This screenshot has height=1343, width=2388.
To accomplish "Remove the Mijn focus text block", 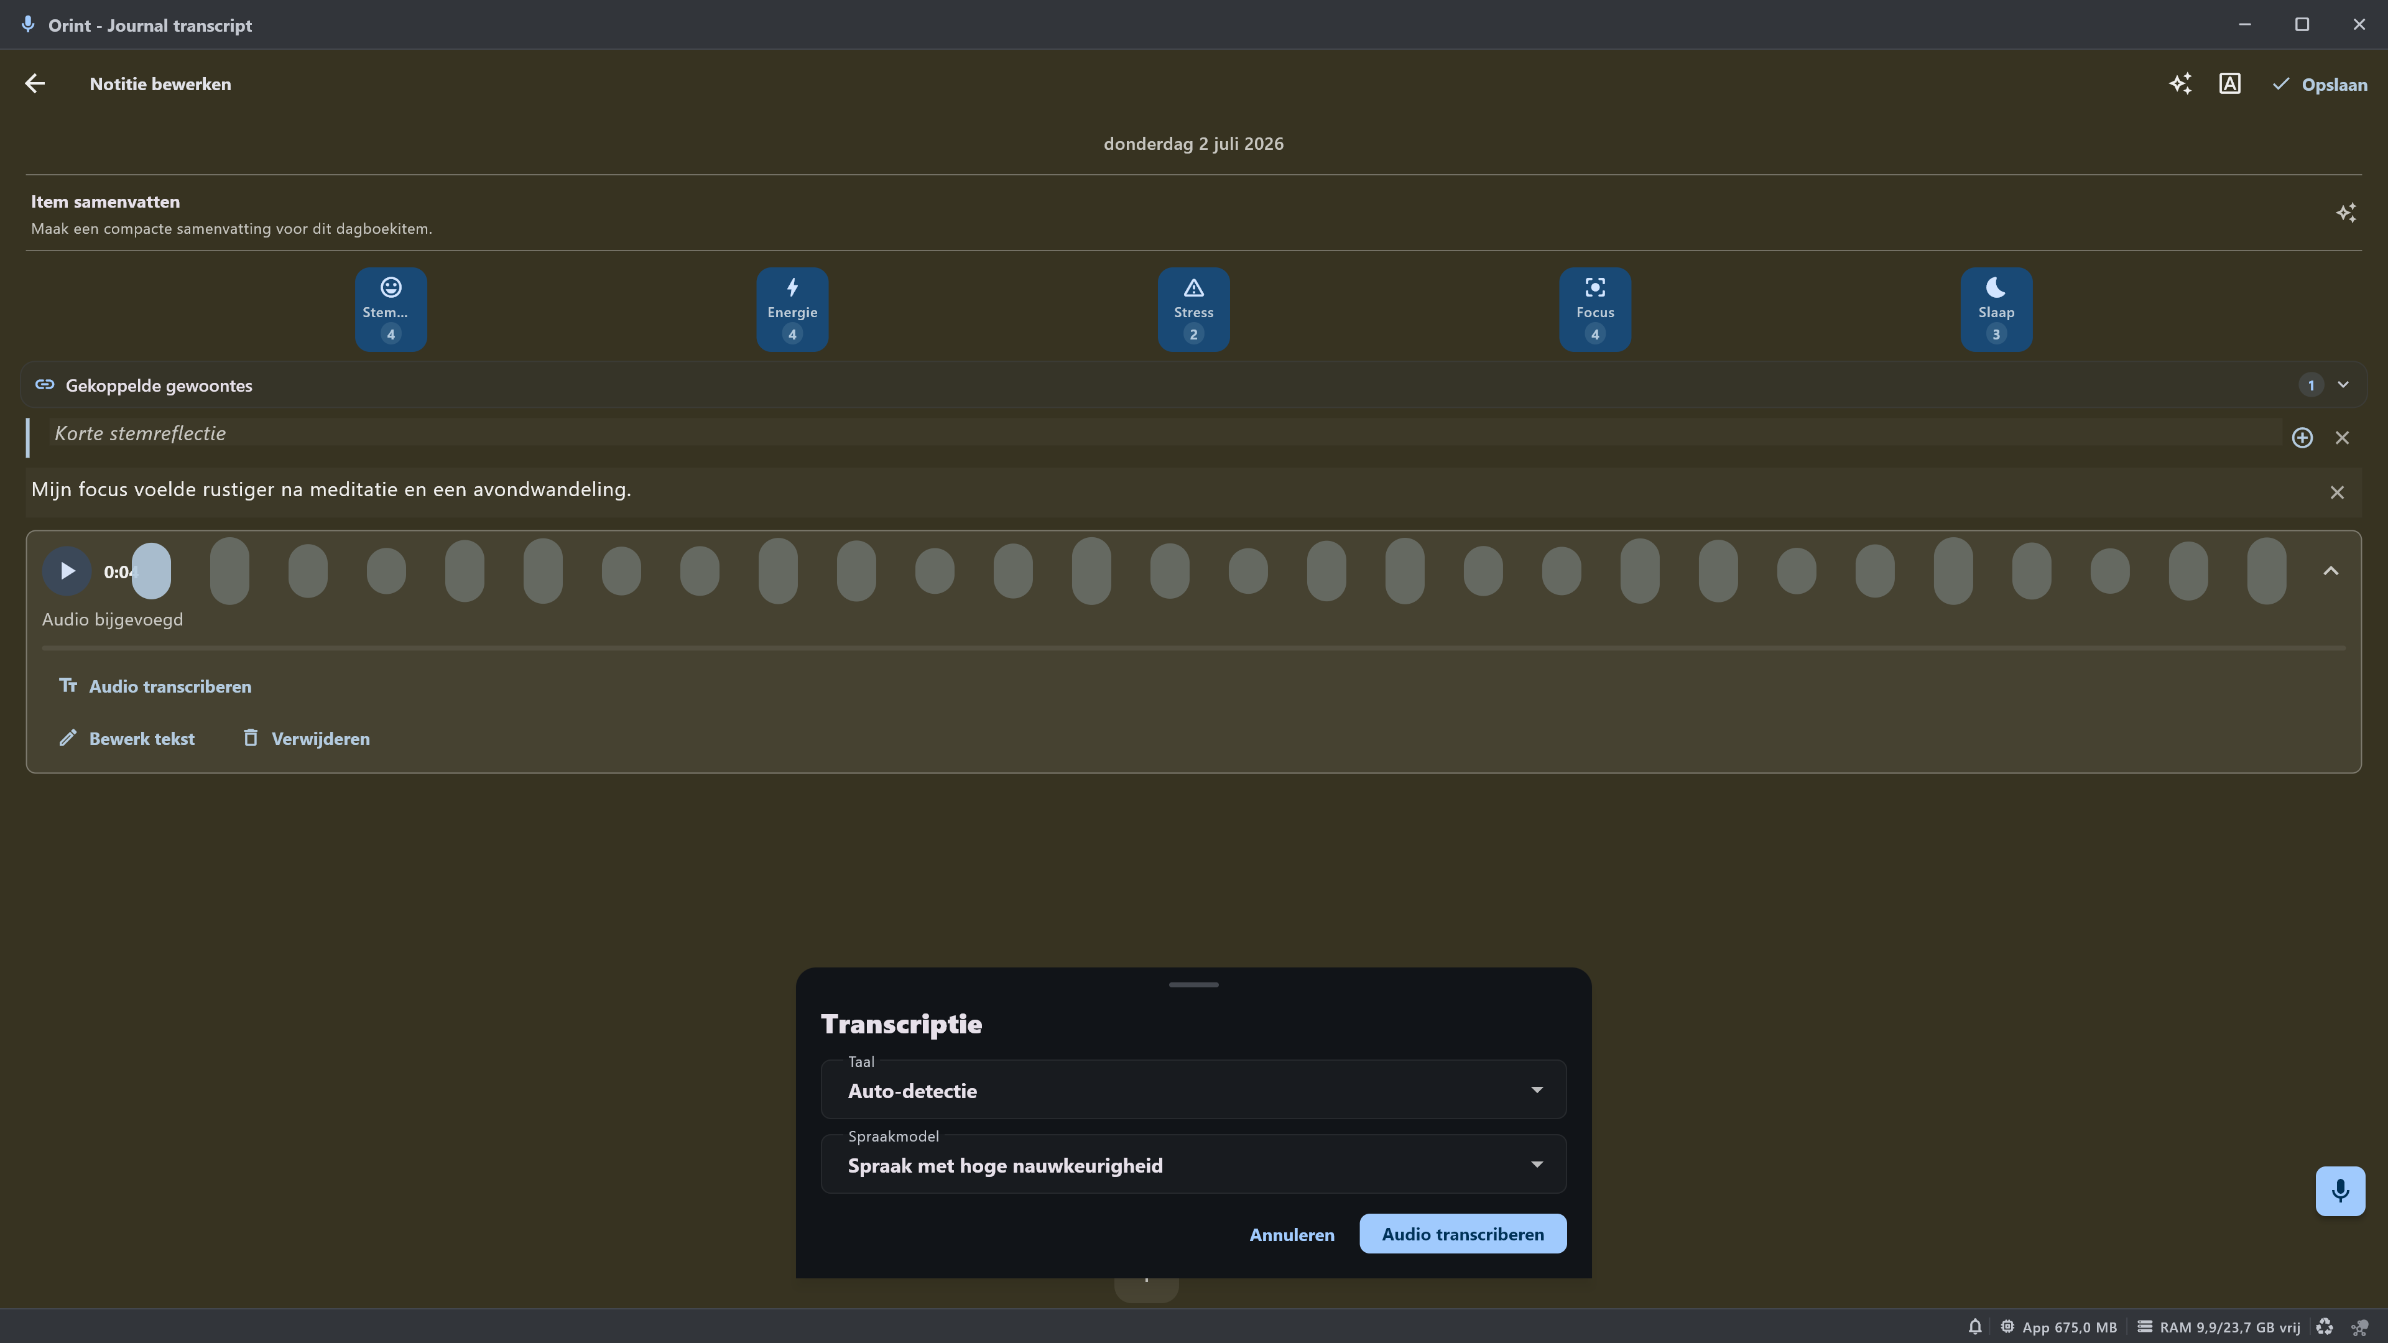I will coord(2336,492).
